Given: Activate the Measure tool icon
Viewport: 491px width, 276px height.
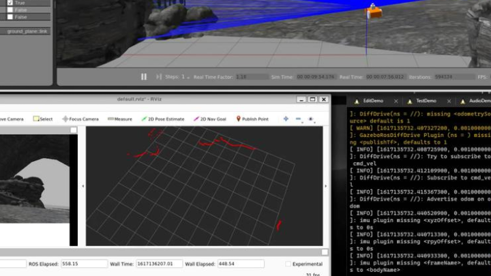Looking at the screenshot, I should click(x=110, y=119).
